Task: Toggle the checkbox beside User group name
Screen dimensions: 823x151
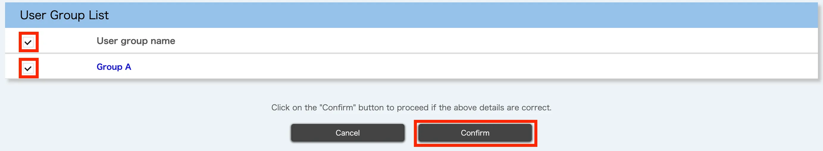Action: click(28, 42)
